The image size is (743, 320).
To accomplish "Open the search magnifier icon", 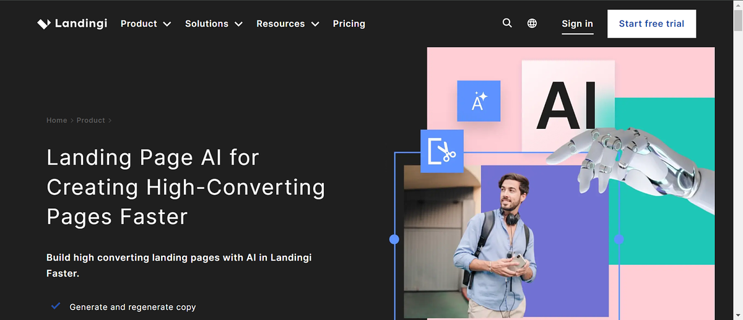I will point(507,24).
